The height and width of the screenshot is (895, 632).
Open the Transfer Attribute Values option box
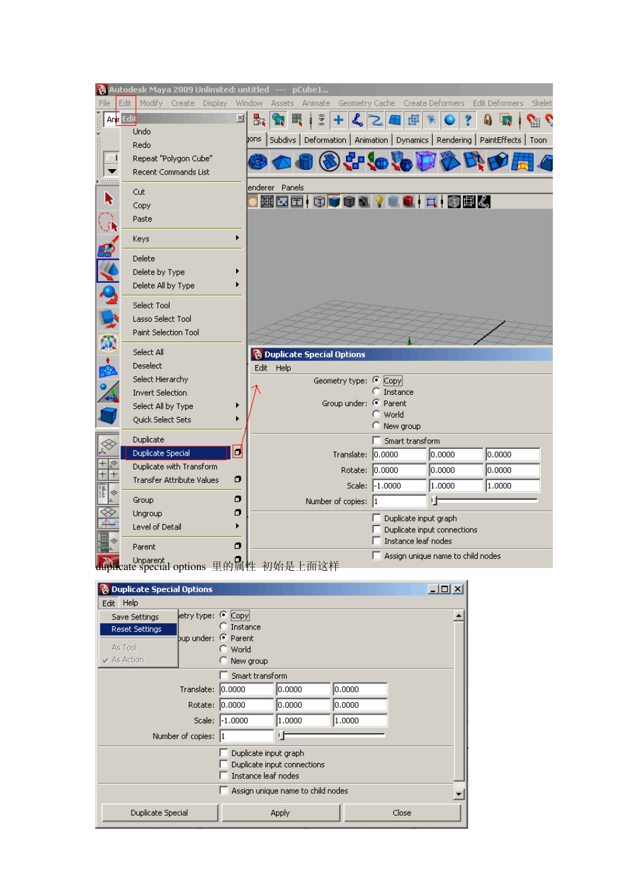point(237,479)
